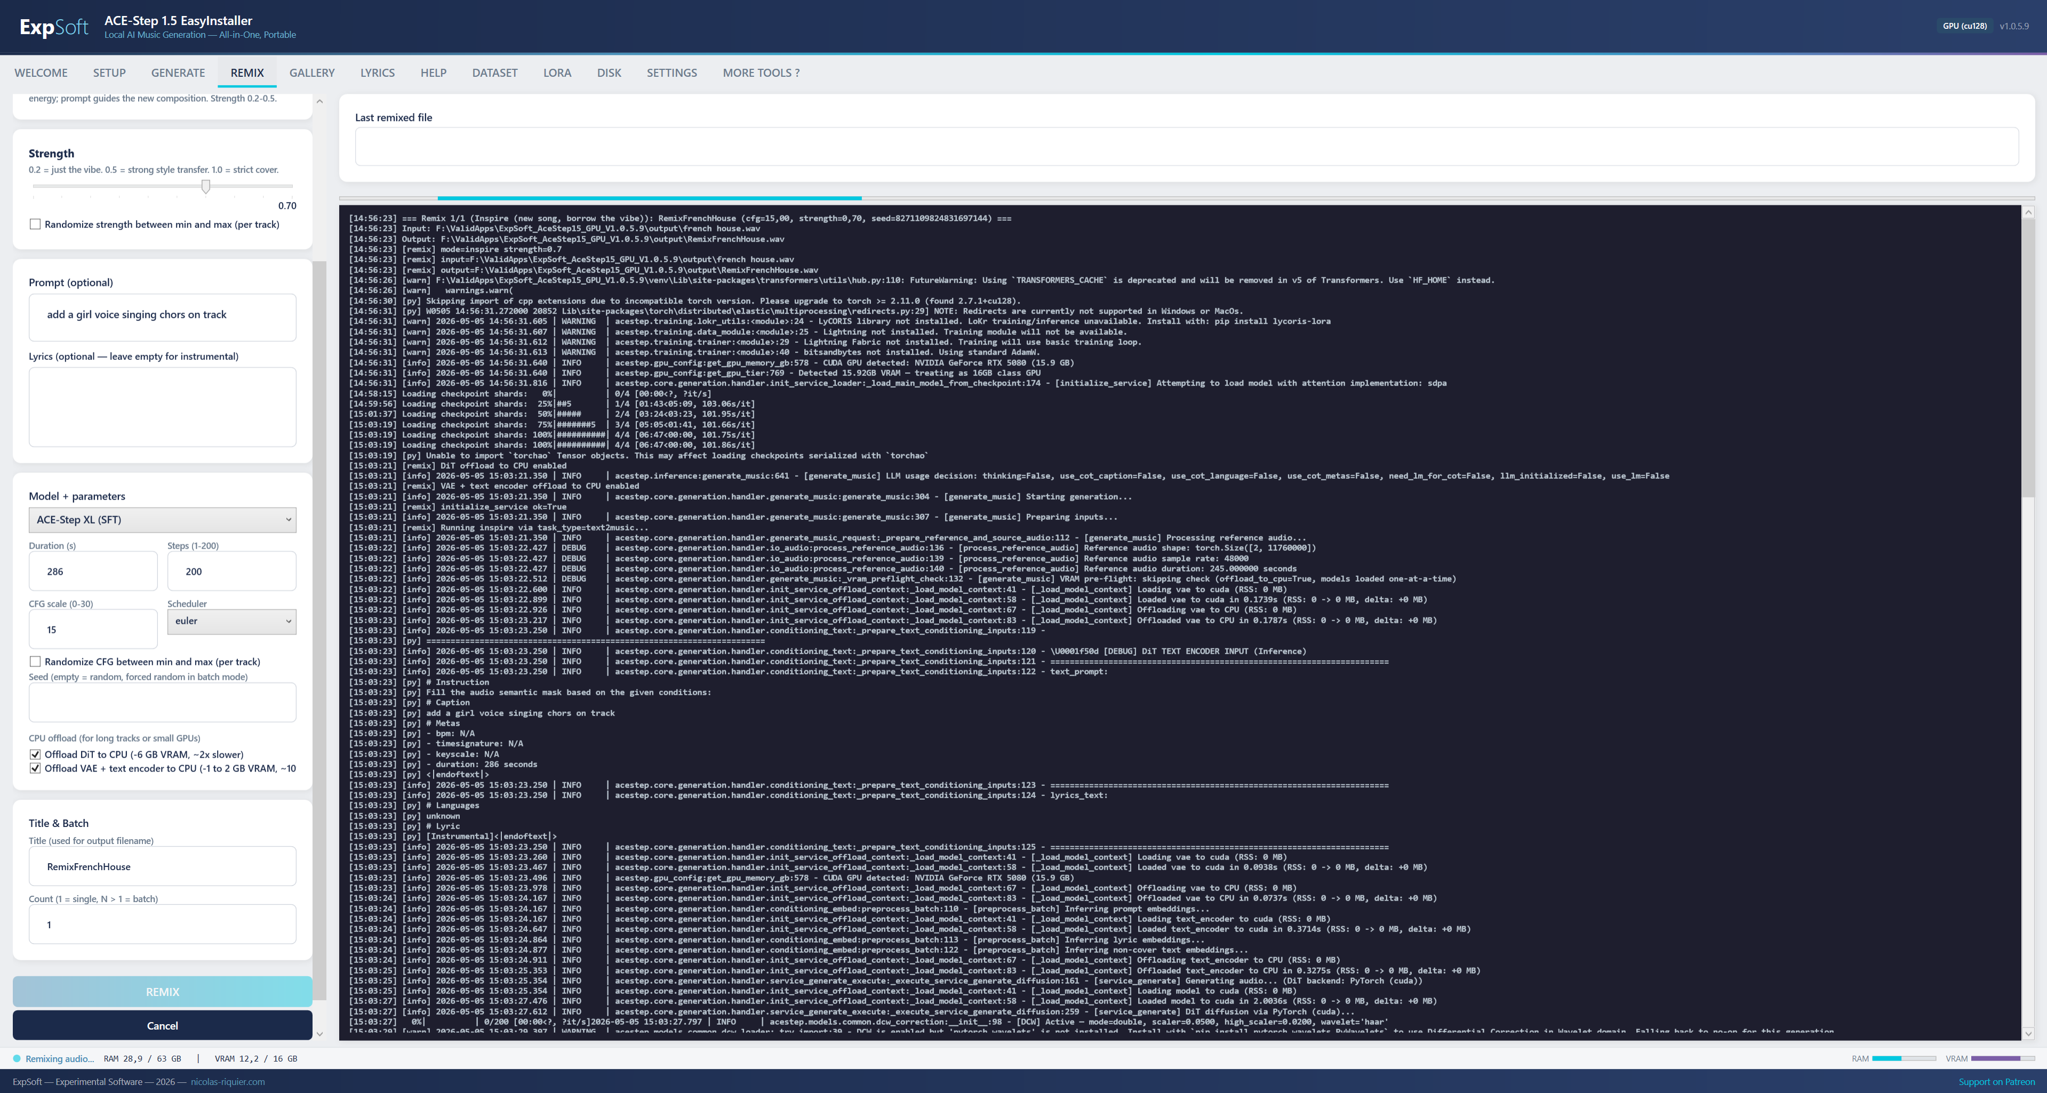Viewport: 2047px width, 1093px height.
Task: Click the Seed input field
Action: click(162, 702)
